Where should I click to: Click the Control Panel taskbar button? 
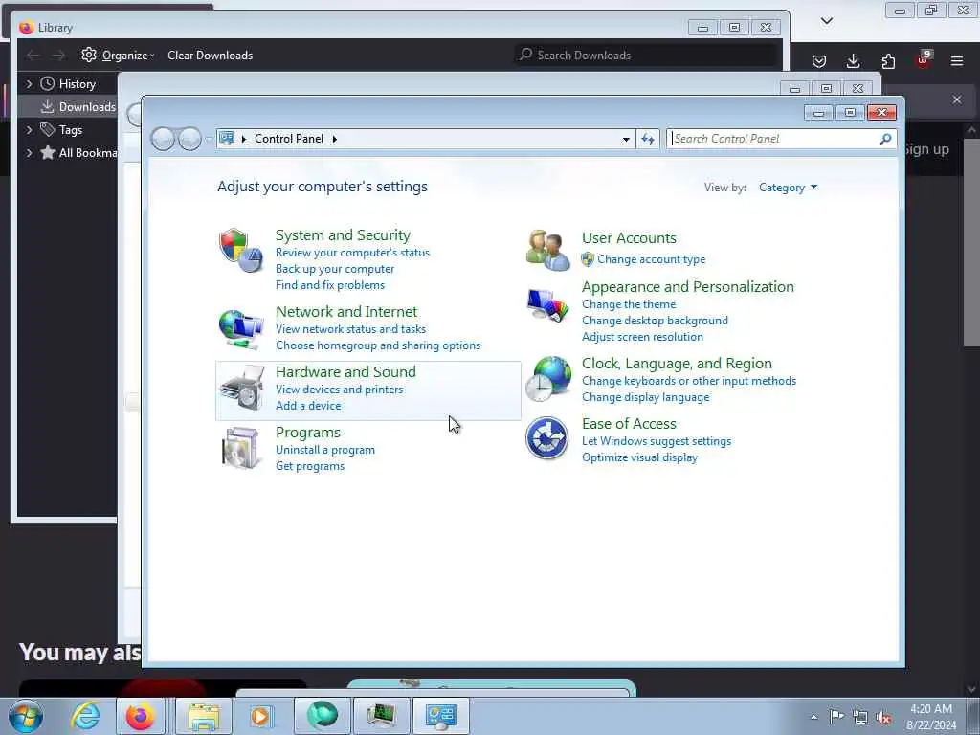(x=440, y=716)
